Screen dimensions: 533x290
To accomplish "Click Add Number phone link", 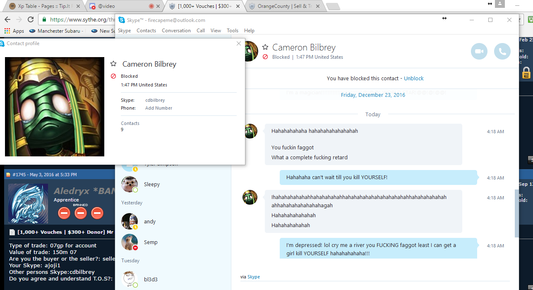I will pyautogui.click(x=158, y=108).
